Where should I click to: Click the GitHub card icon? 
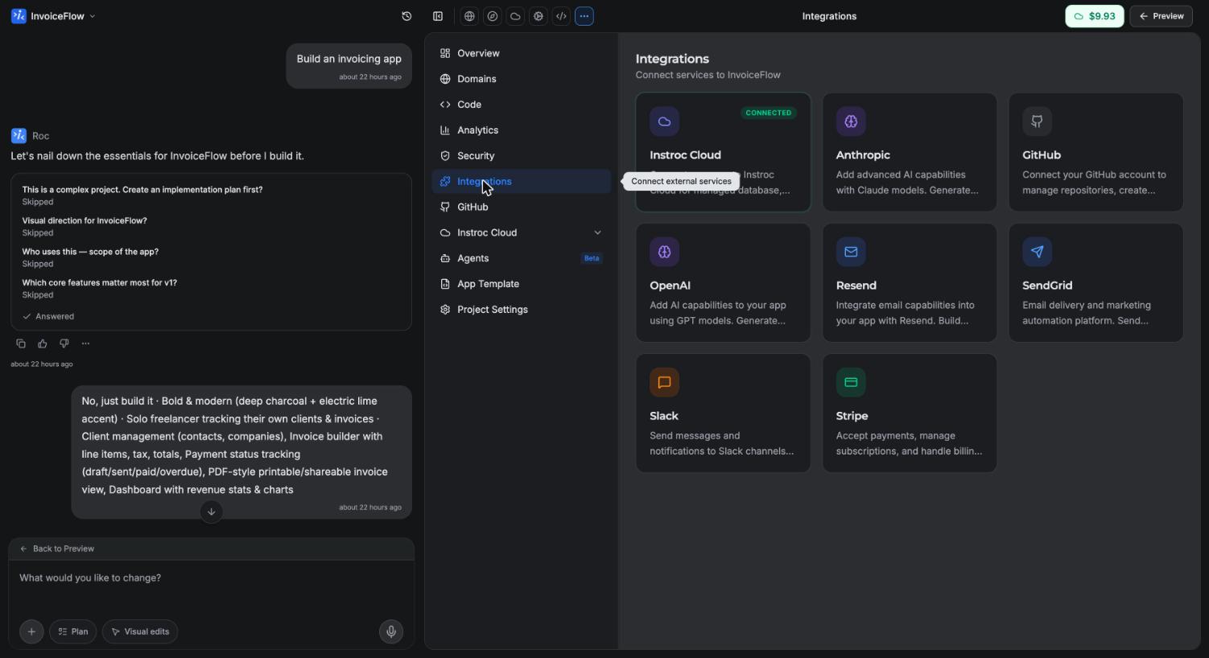point(1037,121)
